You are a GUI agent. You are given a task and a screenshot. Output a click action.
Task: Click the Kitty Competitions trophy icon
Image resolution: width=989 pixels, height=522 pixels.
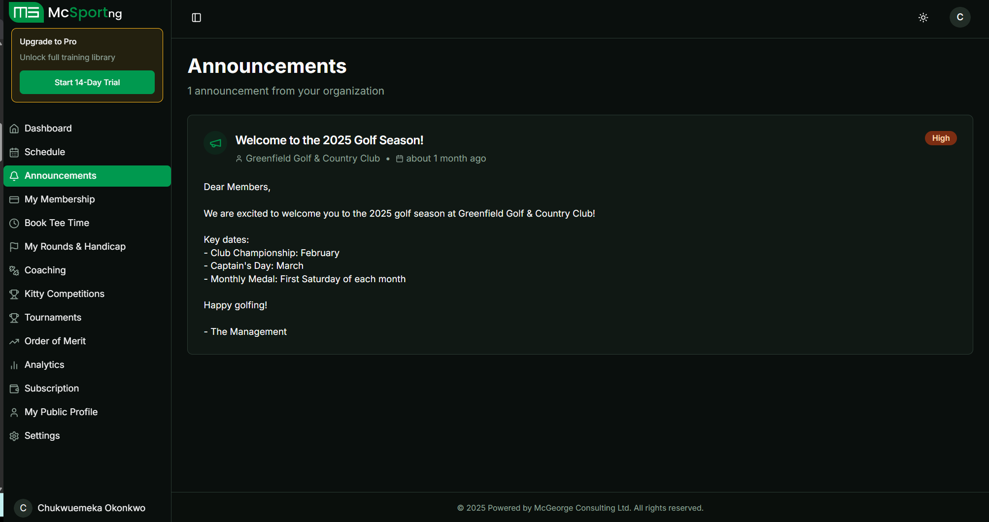point(14,294)
